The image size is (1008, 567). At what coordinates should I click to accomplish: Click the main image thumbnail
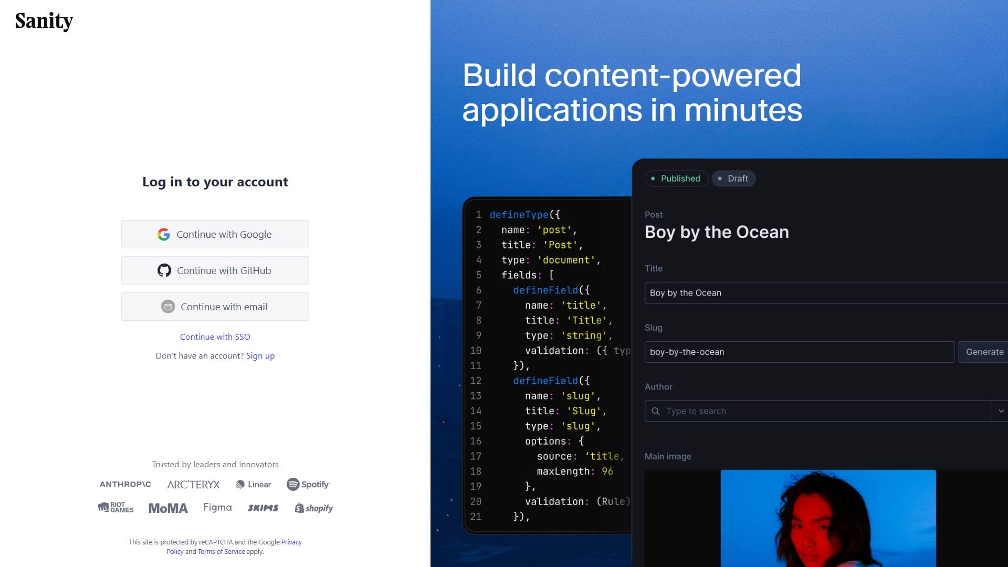click(828, 518)
